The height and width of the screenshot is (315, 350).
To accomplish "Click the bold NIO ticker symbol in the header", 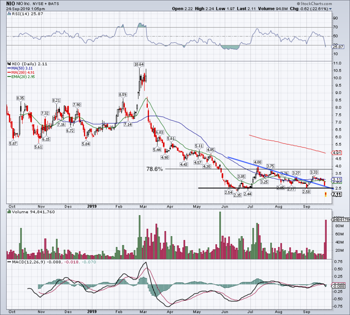I will (10, 4).
